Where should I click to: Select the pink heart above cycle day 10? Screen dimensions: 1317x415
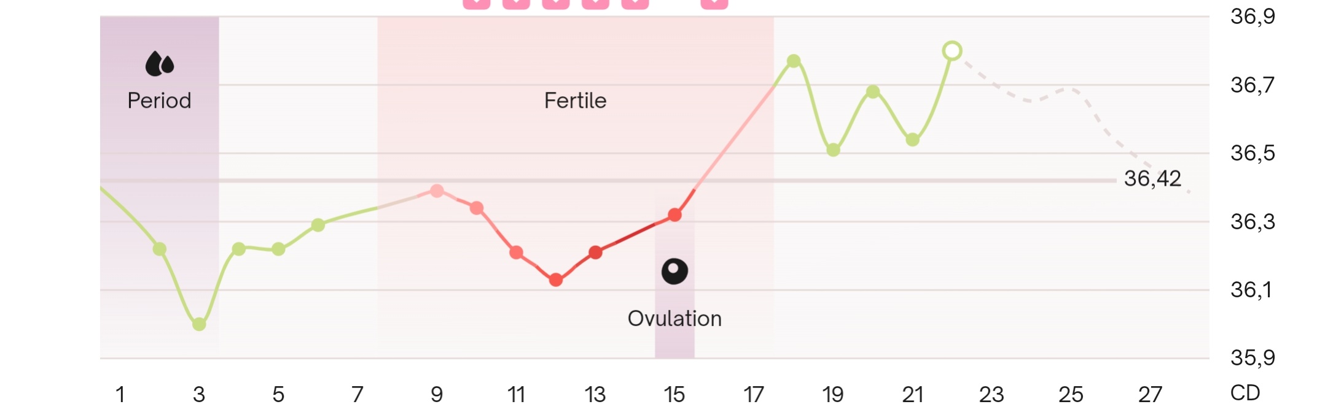[x=477, y=4]
